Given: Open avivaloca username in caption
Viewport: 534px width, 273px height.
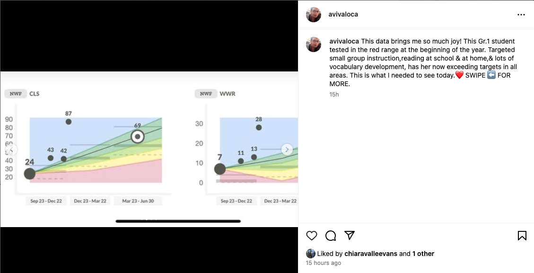Looking at the screenshot, I should 344,41.
